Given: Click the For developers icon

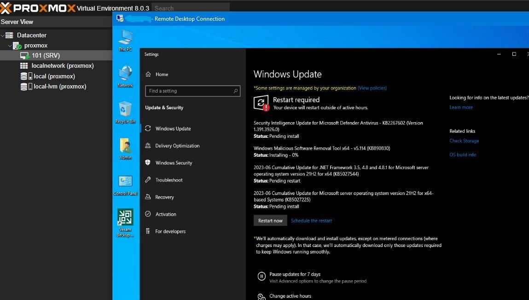Looking at the screenshot, I should pyautogui.click(x=148, y=231).
